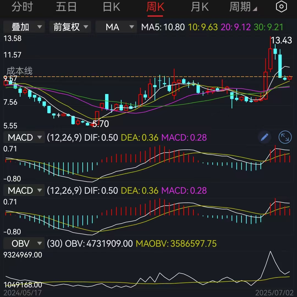This screenshot has width=297, height=297.
Task: Switch to the 五日 five-day tab
Action: pos(66,6)
